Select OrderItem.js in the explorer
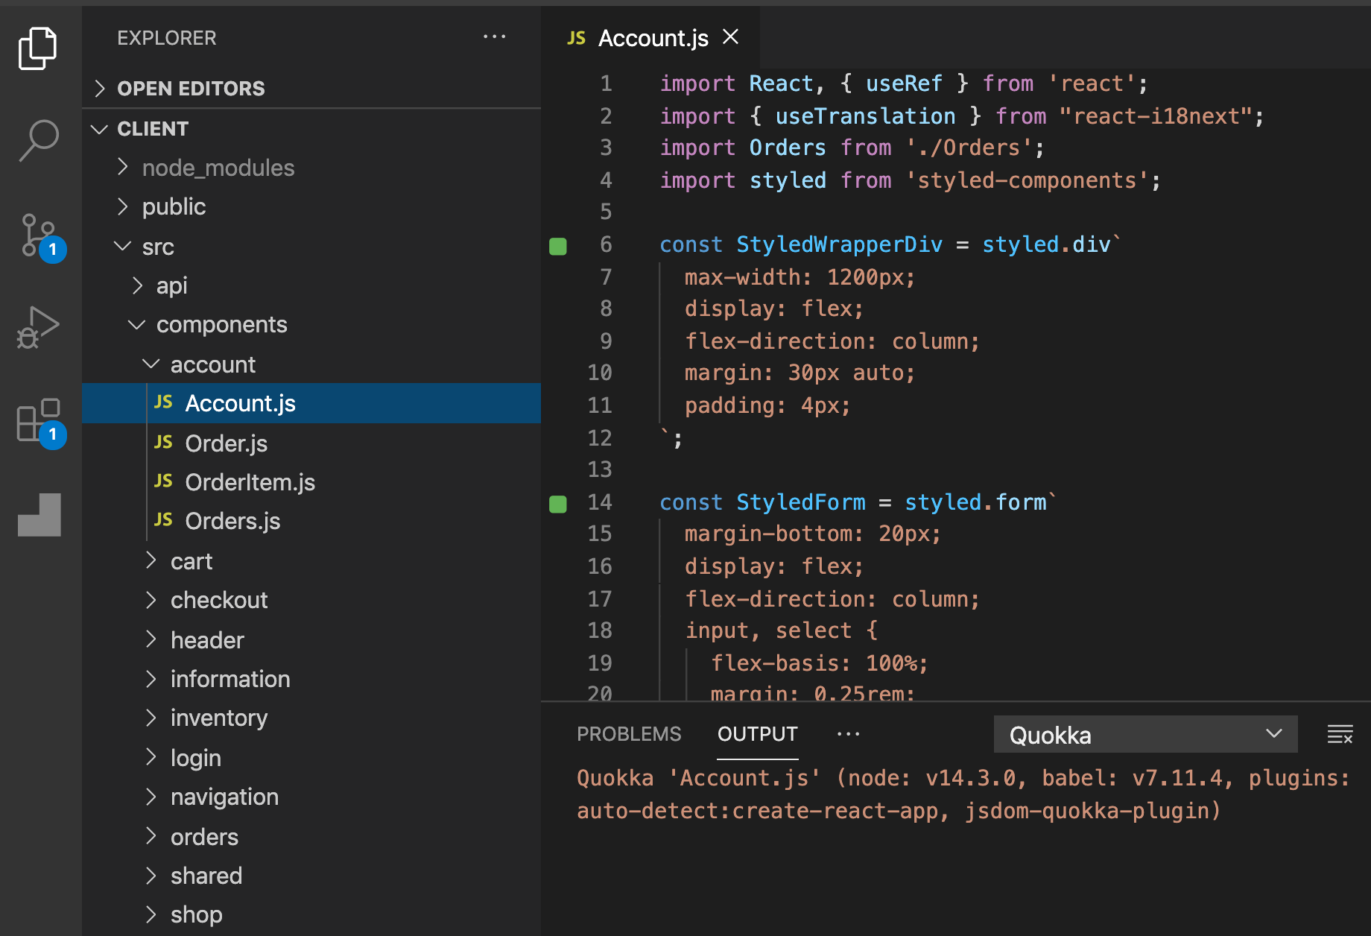The image size is (1371, 936). [249, 481]
